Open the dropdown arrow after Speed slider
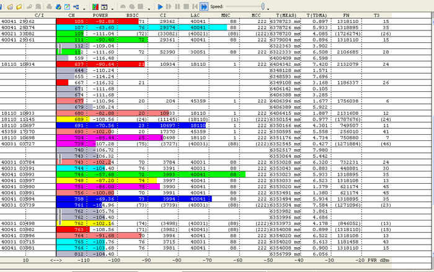Image resolution: width=434 pixels, height=272 pixels. [268, 9]
